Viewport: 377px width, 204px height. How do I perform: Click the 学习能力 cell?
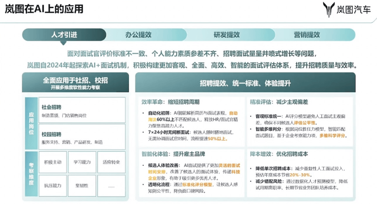pyautogui.click(x=82, y=162)
